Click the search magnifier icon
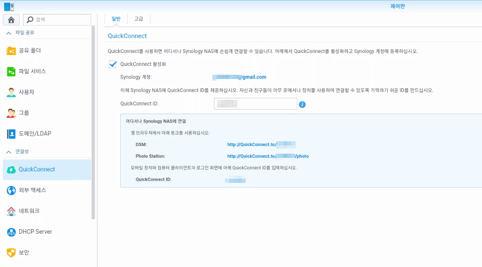This screenshot has height=267, width=482. pos(30,20)
